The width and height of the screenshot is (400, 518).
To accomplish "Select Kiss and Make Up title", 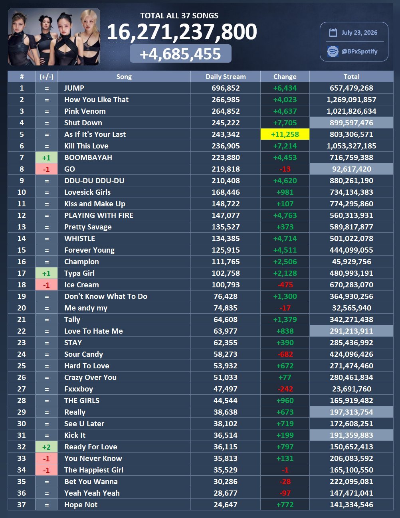I will coord(95,204).
